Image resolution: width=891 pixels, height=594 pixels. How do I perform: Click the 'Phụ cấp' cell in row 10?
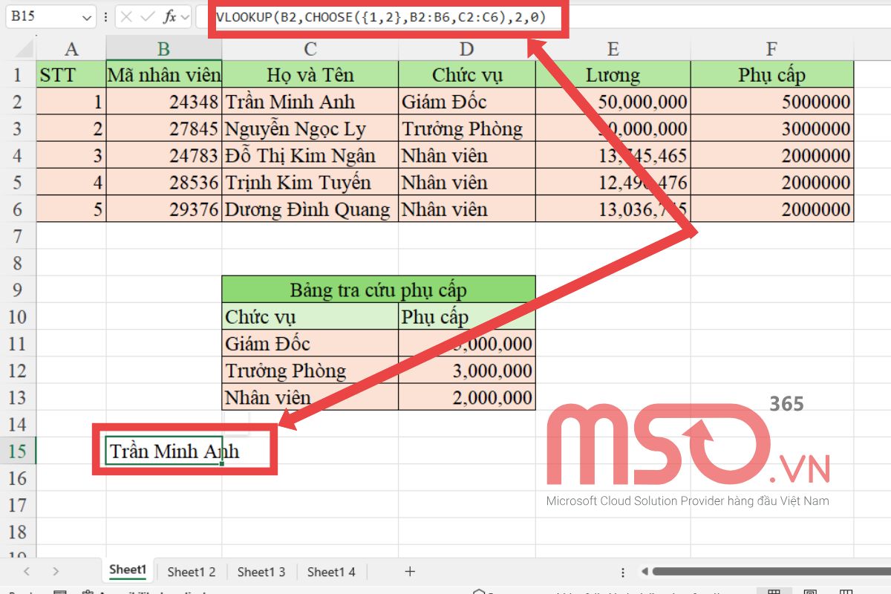pyautogui.click(x=467, y=317)
